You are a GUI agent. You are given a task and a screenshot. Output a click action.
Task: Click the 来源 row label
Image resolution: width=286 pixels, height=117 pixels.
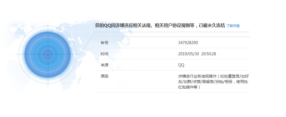click(x=105, y=65)
